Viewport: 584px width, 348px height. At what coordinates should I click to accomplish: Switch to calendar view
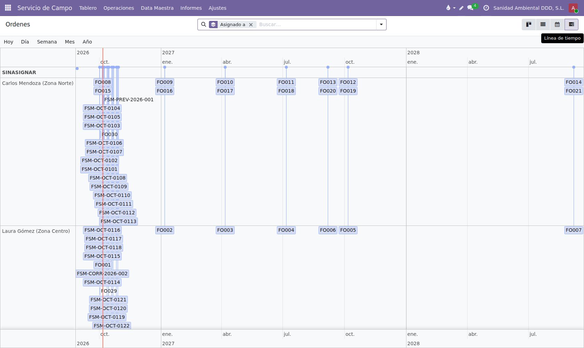point(557,24)
